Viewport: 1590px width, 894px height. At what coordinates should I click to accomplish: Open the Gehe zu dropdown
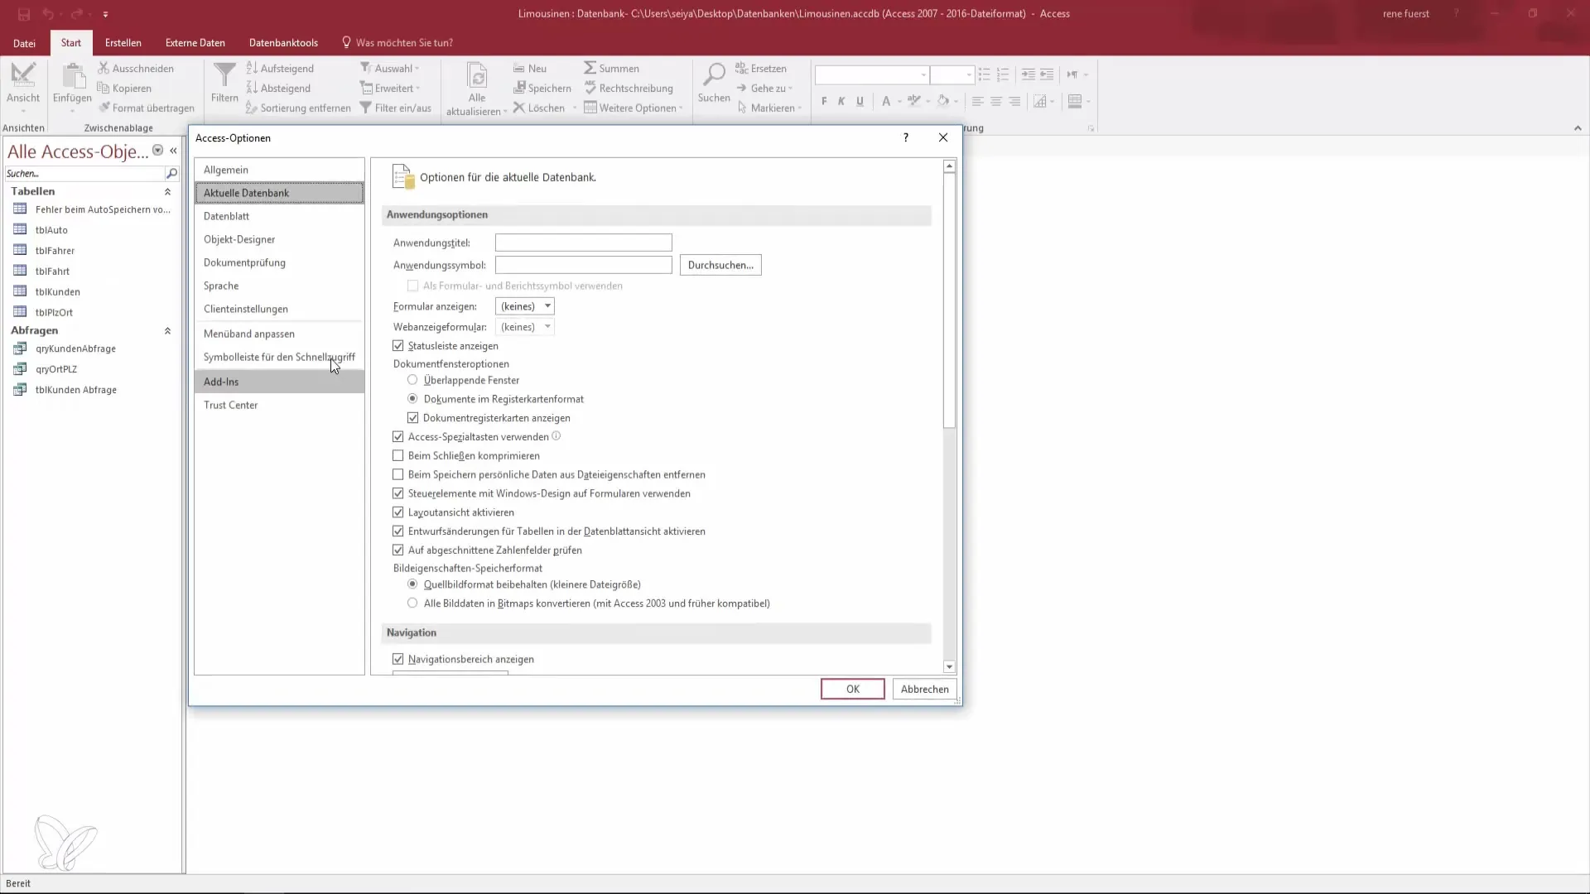[x=765, y=88]
